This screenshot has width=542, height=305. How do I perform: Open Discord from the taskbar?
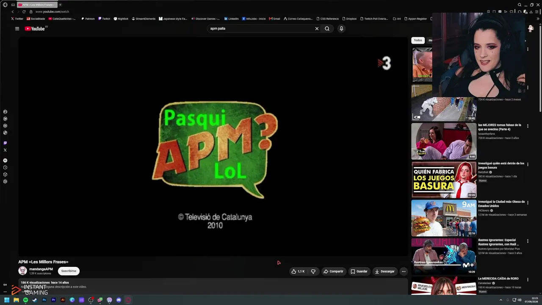[x=119, y=300]
